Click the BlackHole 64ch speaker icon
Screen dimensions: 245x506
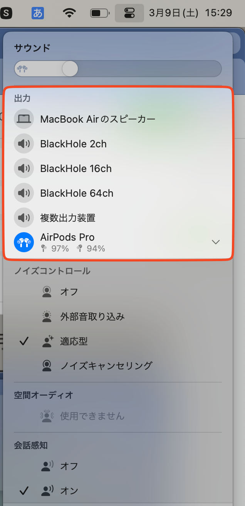coord(24,193)
